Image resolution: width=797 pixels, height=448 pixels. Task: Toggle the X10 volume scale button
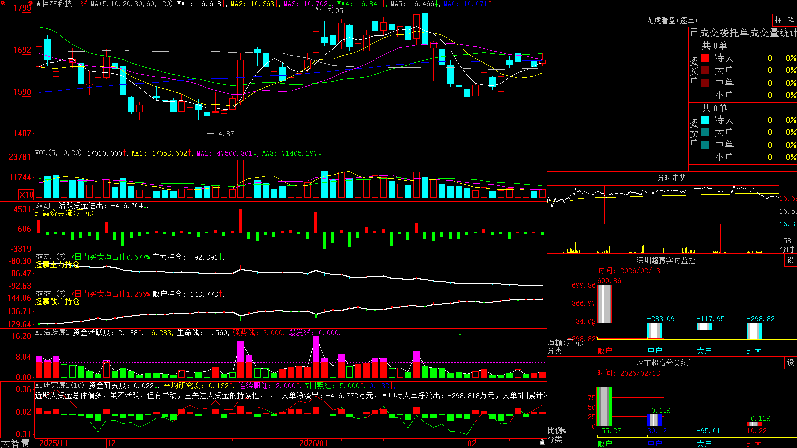coord(26,195)
